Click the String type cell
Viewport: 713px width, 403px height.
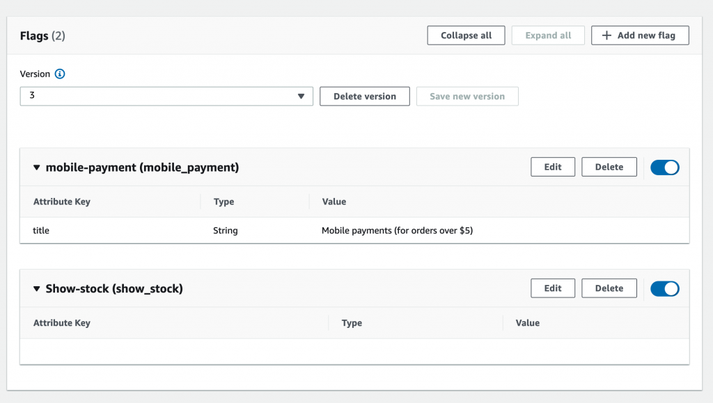[226, 231]
